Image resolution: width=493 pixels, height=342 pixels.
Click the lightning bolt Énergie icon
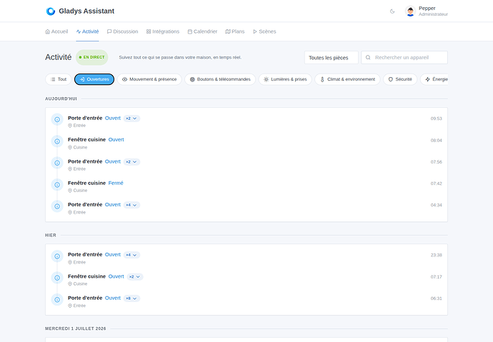click(x=427, y=79)
